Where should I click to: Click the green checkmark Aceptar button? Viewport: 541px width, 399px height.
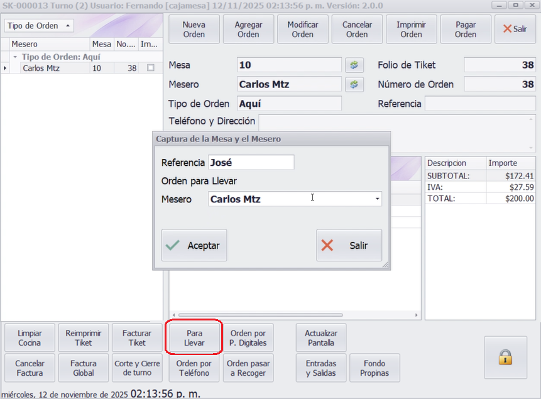(x=194, y=246)
